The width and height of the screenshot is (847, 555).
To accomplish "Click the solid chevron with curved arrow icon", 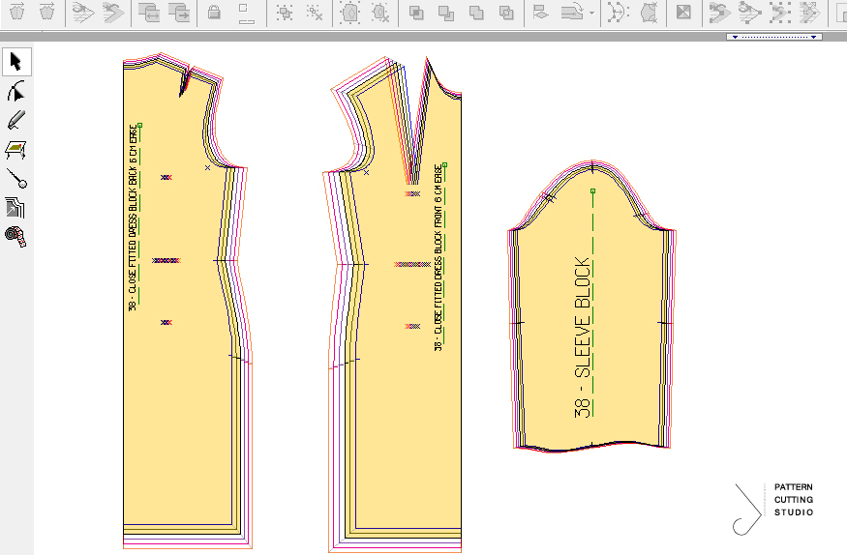I will tap(113, 12).
